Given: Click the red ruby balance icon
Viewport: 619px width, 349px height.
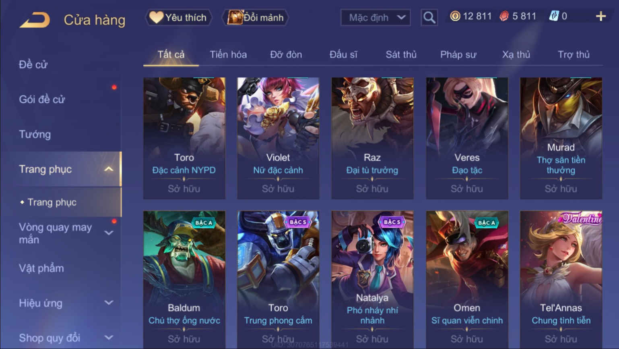Looking at the screenshot, I should tap(504, 16).
